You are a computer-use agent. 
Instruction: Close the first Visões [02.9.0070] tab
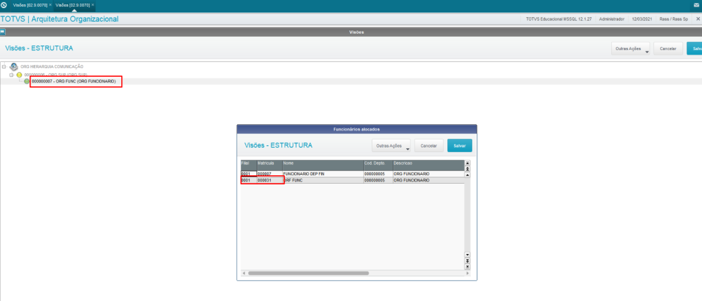50,5
